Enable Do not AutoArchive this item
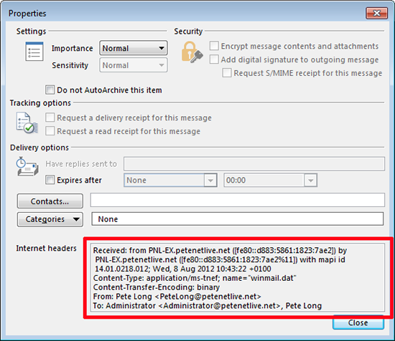Viewport: 395px width, 341px height. click(x=50, y=90)
